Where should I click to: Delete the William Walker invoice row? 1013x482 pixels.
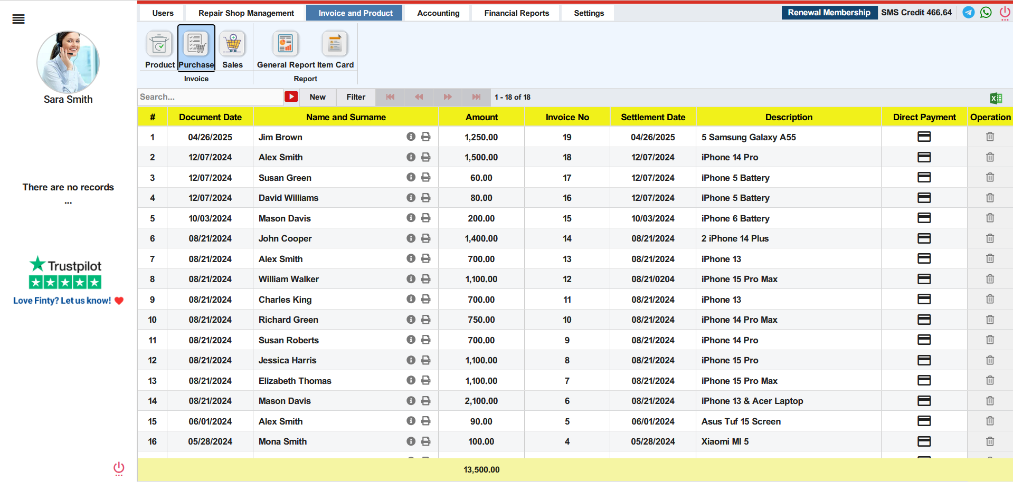click(990, 279)
